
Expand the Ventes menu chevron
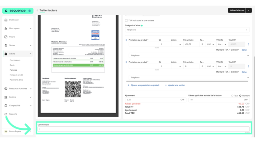coord(30,45)
